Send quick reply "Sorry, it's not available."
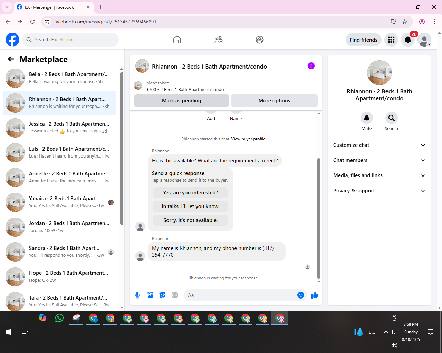Image resolution: width=442 pixels, height=353 pixels. point(191,220)
